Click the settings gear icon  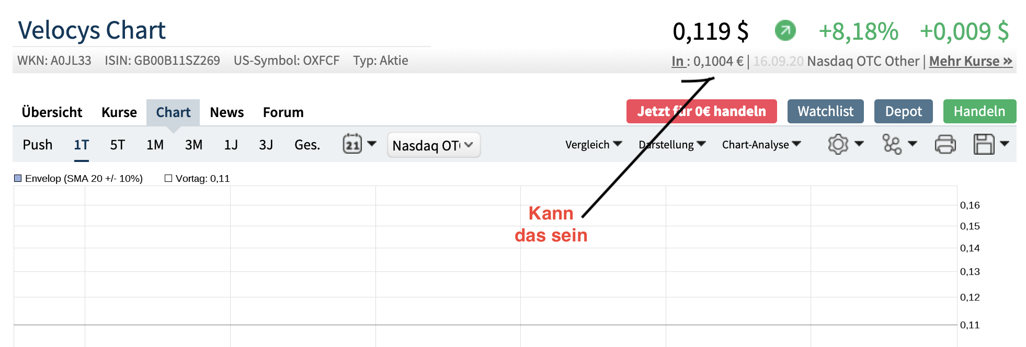[838, 144]
